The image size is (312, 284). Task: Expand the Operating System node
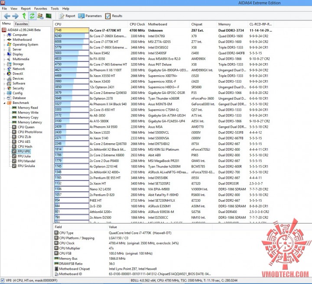click(4, 45)
